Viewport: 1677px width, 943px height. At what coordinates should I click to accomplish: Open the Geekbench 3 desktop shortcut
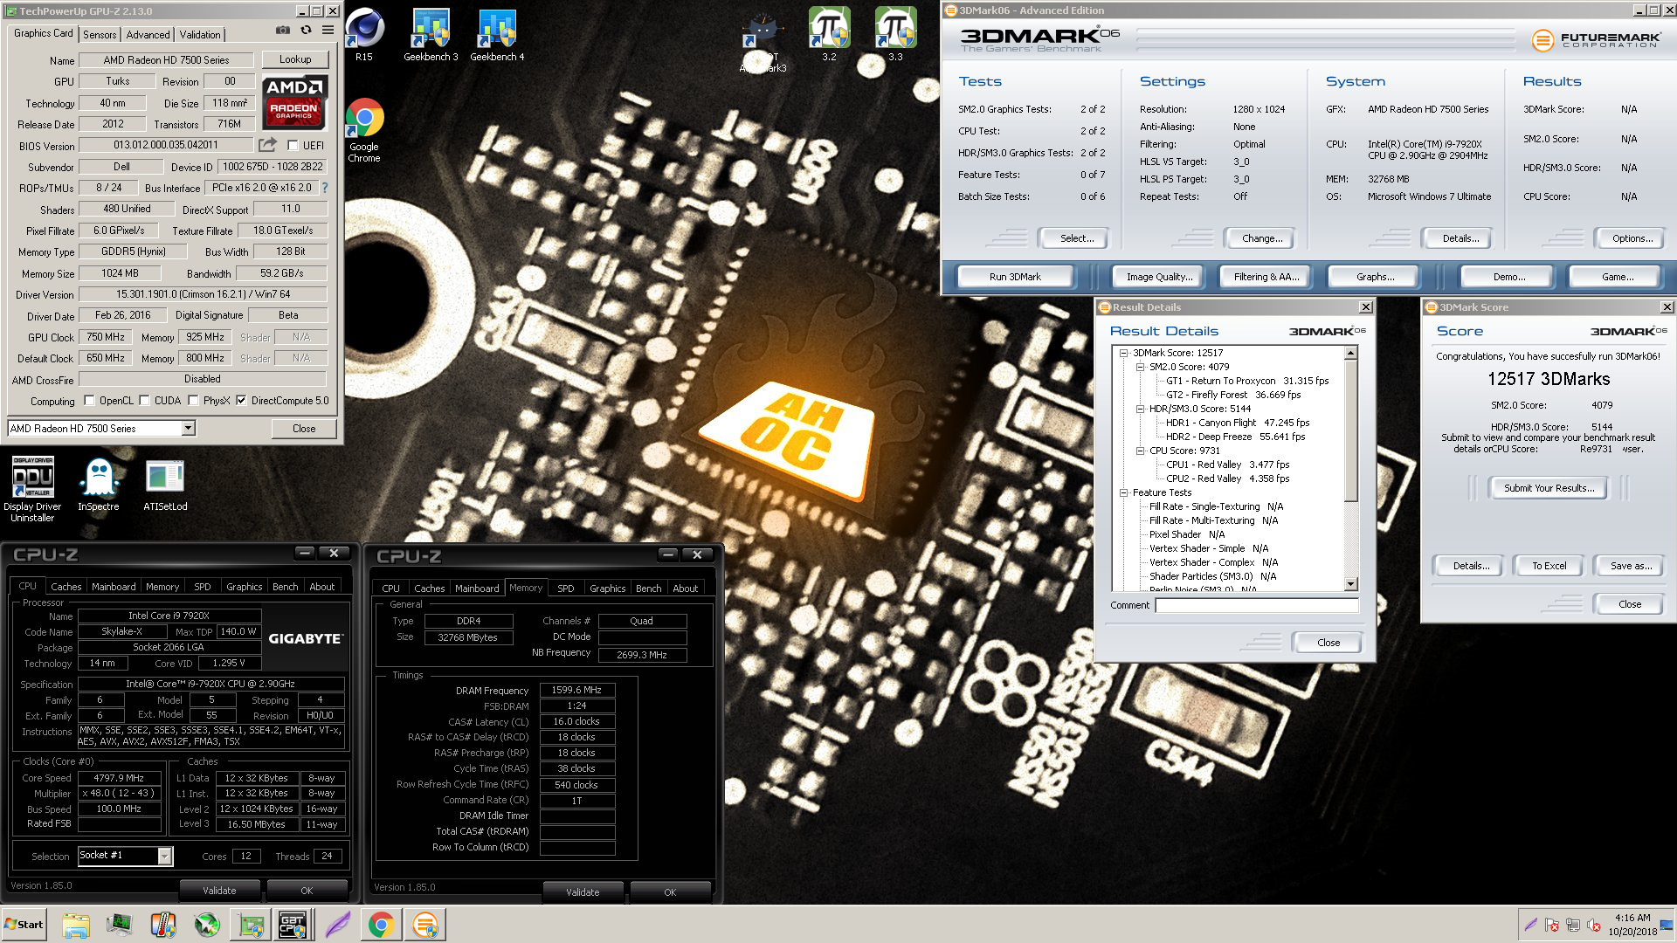[431, 35]
